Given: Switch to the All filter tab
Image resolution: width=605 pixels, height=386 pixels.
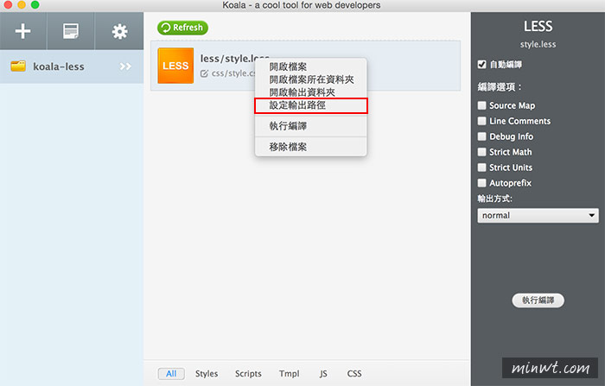Looking at the screenshot, I should pos(171,373).
